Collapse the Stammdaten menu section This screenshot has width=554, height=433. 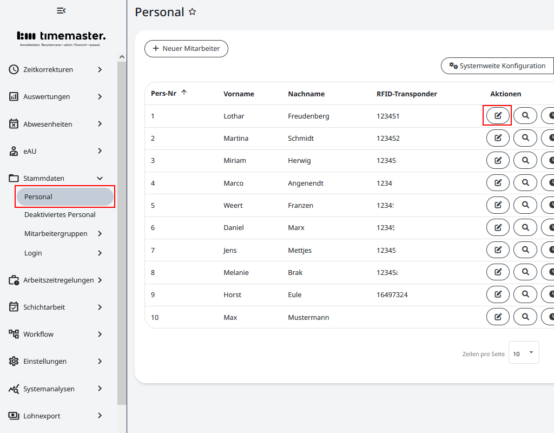point(100,178)
